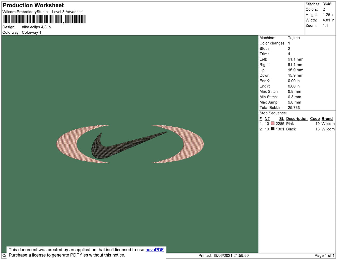Select the Colorway 1 label

[31, 32]
